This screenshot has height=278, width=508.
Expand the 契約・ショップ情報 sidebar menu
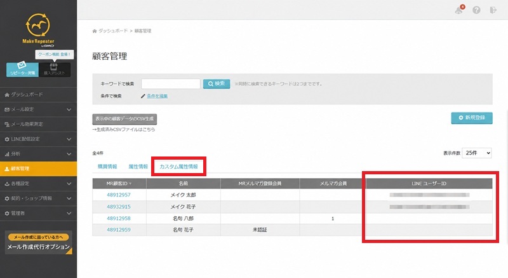coord(38,198)
